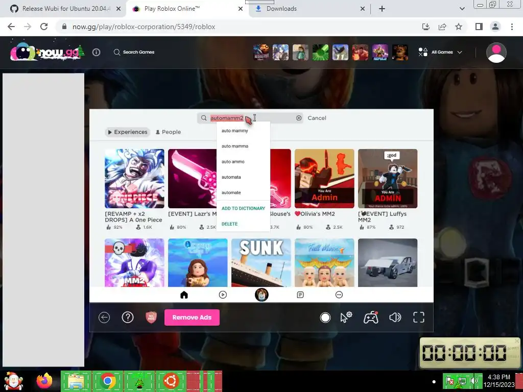Open the pink user profile avatar
Viewport: 523px width, 392px height.
pos(496,53)
